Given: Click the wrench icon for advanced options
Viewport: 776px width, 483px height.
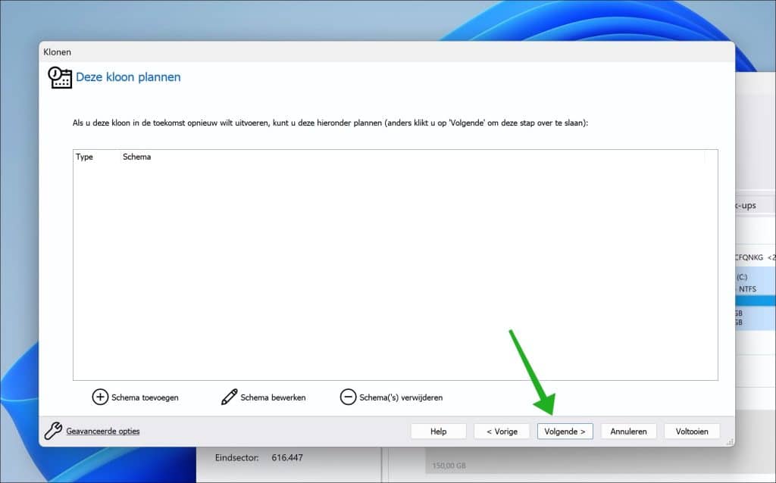Looking at the screenshot, I should coord(53,432).
